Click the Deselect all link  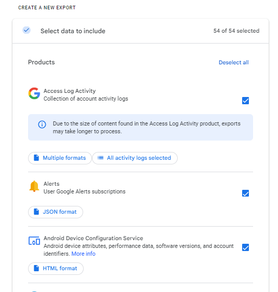point(234,62)
